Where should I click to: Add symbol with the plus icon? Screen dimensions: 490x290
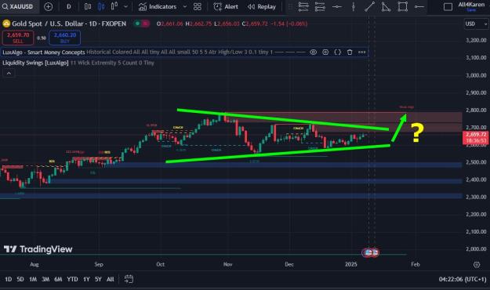click(x=49, y=6)
